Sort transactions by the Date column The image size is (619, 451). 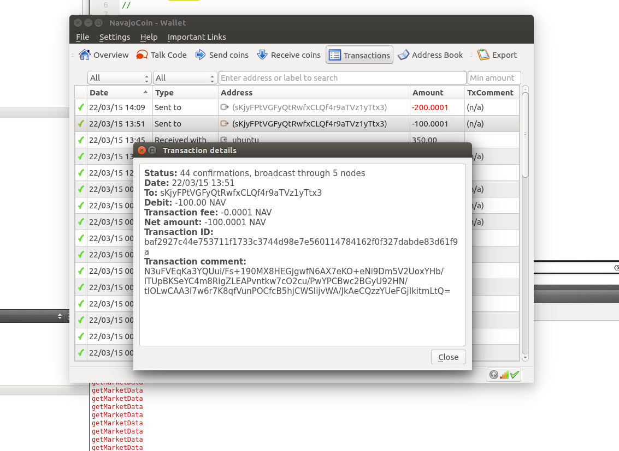(120, 93)
